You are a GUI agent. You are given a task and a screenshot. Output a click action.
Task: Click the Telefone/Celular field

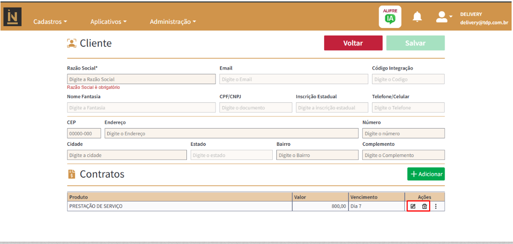click(408, 108)
